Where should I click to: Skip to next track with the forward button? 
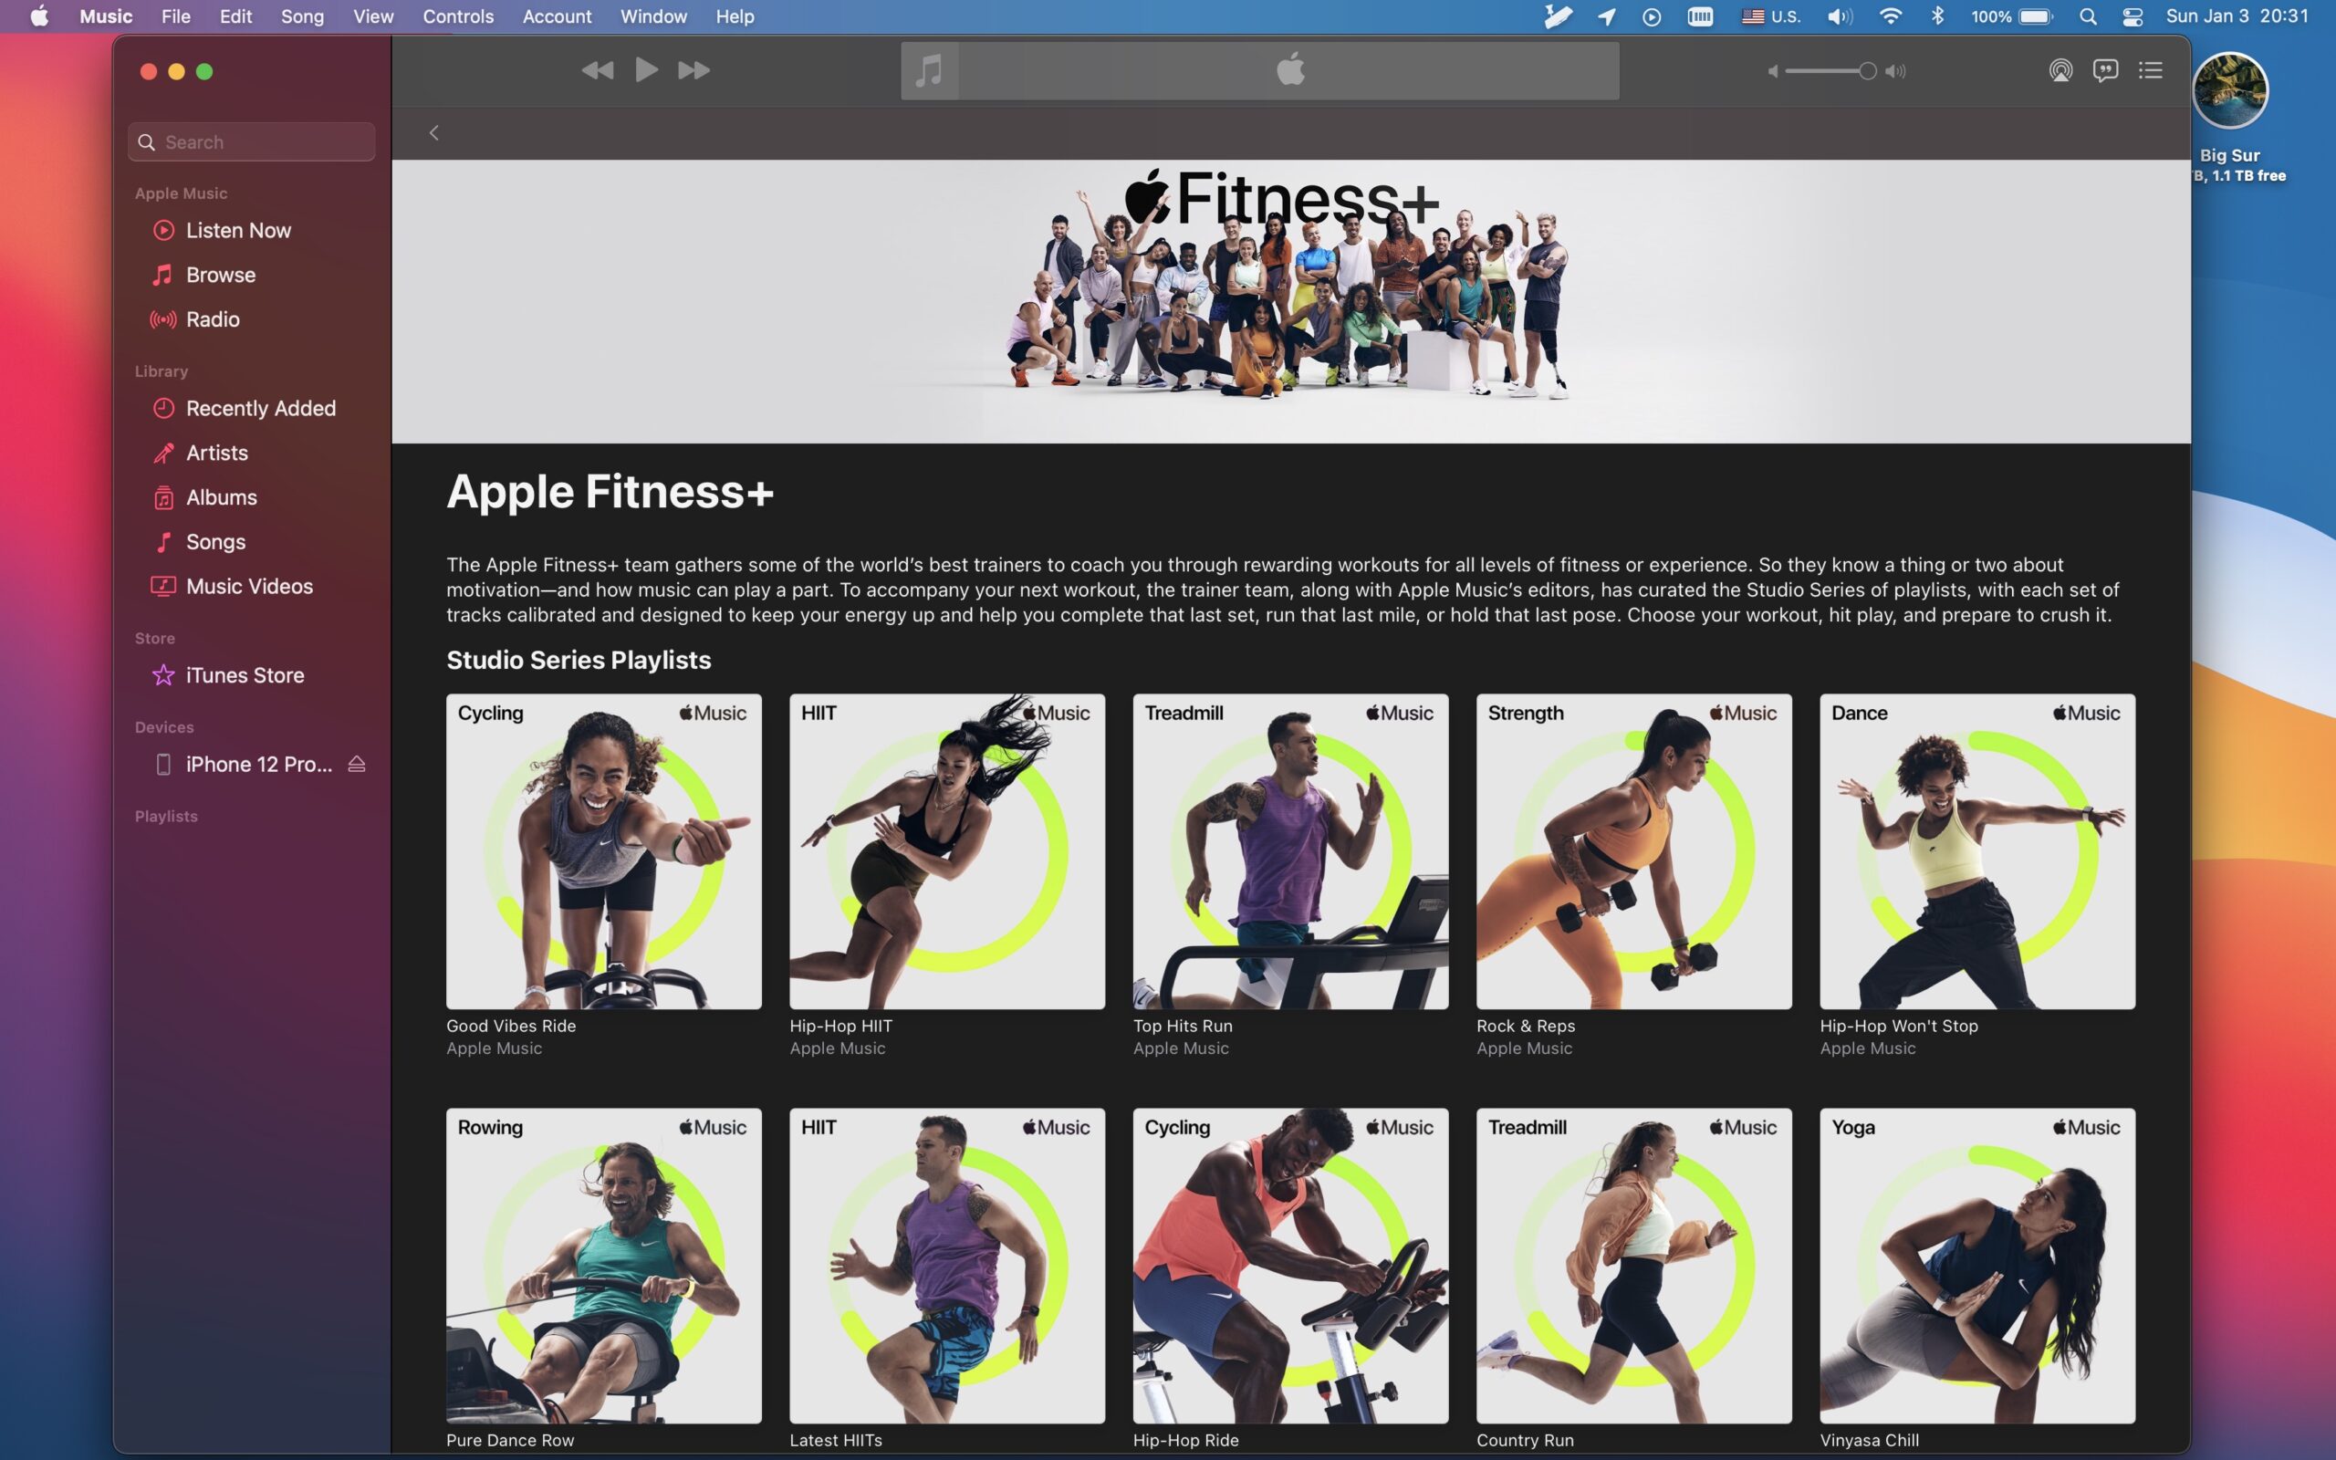(x=693, y=70)
